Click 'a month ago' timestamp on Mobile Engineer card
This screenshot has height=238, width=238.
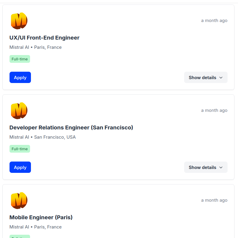click(214, 200)
